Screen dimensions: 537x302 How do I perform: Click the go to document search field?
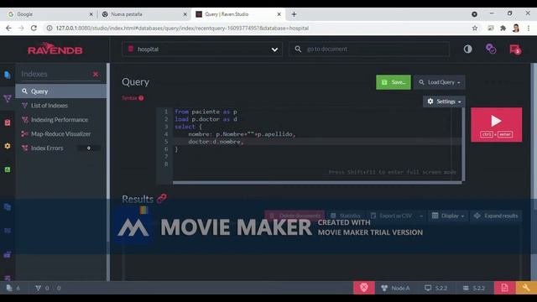pyautogui.click(x=369, y=49)
